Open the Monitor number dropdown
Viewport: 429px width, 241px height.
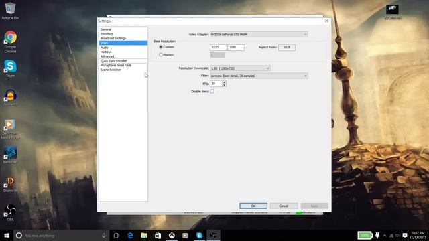click(x=217, y=55)
